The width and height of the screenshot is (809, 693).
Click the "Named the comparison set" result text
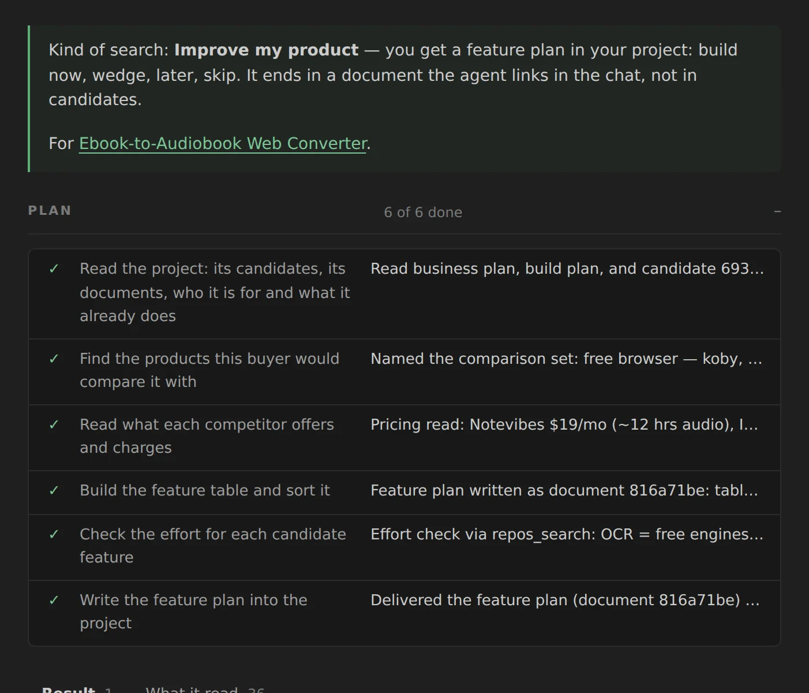point(567,359)
